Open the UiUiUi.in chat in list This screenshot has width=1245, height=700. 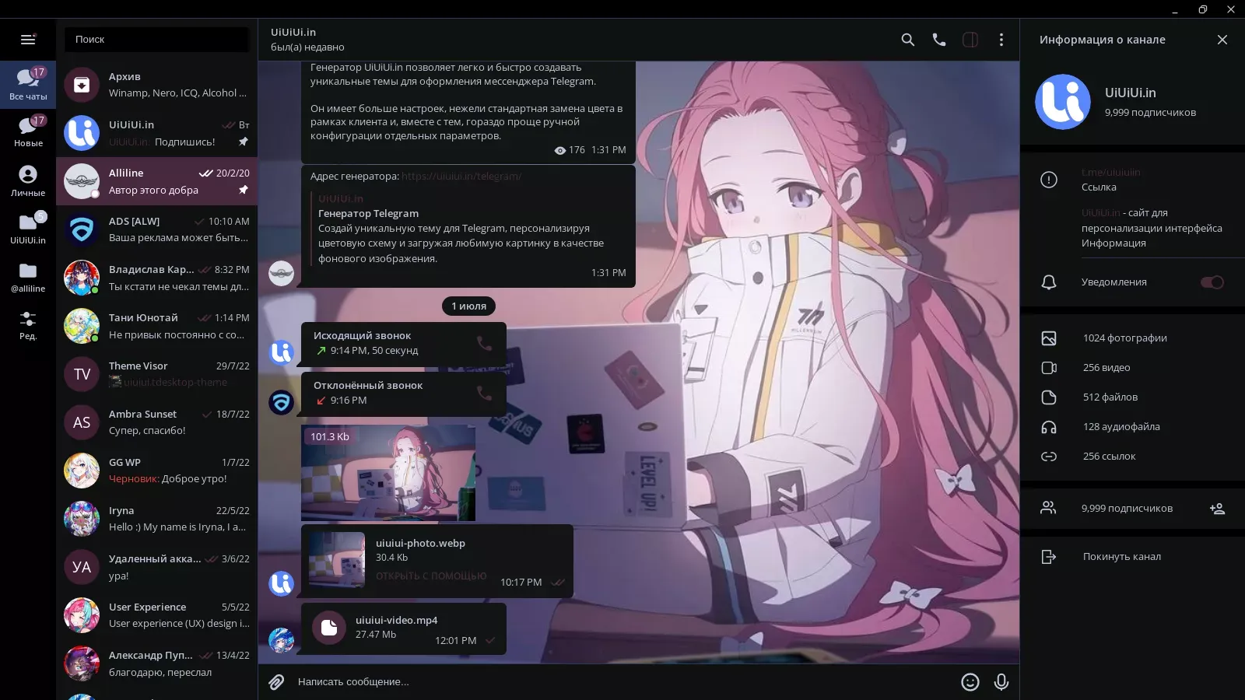tap(156, 133)
